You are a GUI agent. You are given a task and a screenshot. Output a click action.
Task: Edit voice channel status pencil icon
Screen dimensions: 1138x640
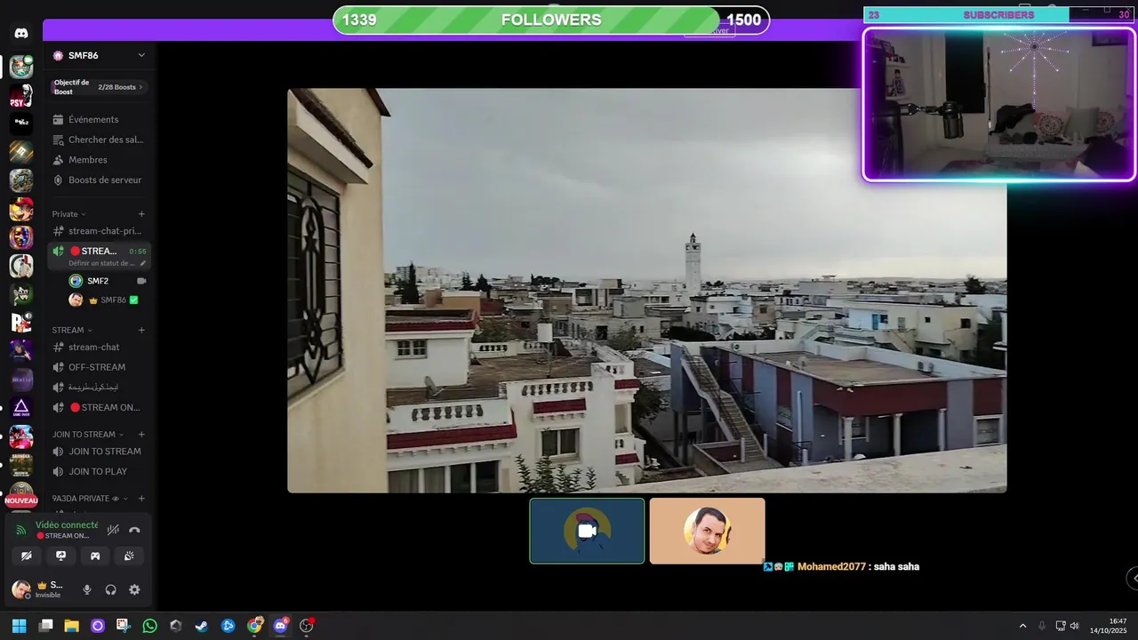click(143, 263)
